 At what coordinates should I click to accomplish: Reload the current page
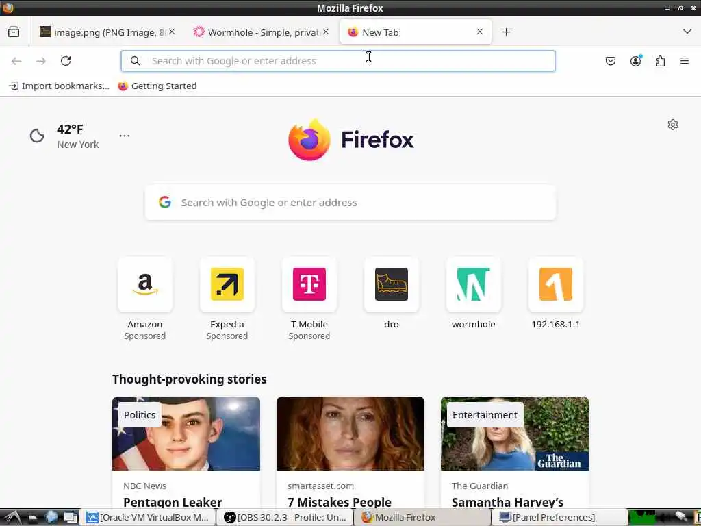(x=66, y=61)
